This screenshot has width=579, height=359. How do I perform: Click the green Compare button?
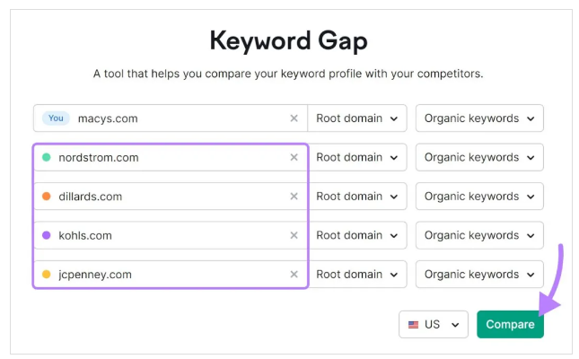point(510,325)
